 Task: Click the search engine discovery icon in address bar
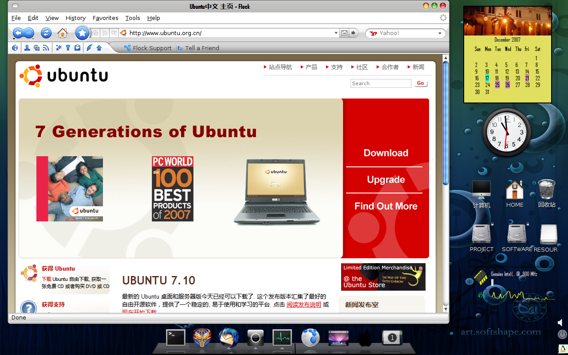(x=114, y=33)
